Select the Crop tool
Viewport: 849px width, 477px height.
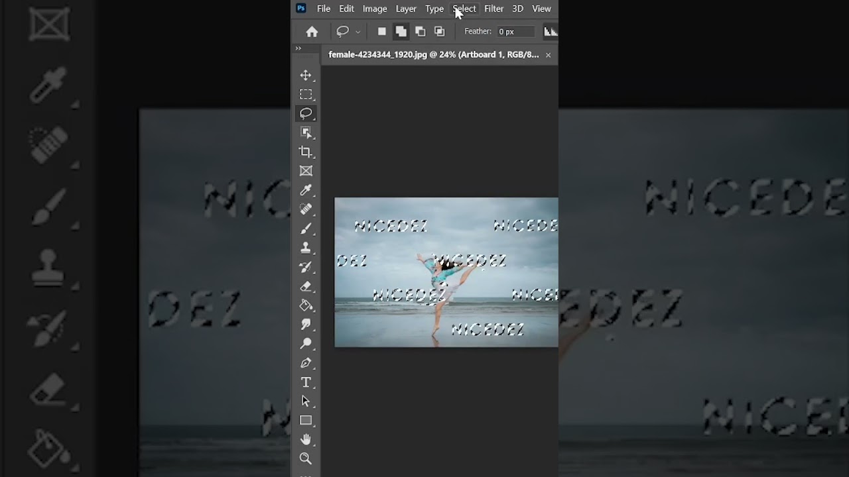point(306,152)
